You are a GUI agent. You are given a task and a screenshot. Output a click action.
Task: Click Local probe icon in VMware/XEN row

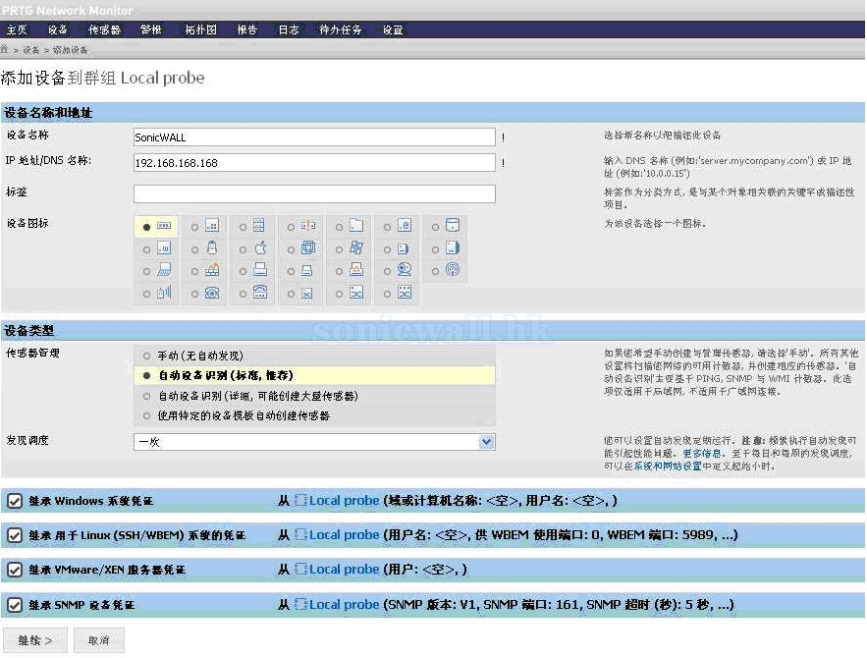point(300,569)
